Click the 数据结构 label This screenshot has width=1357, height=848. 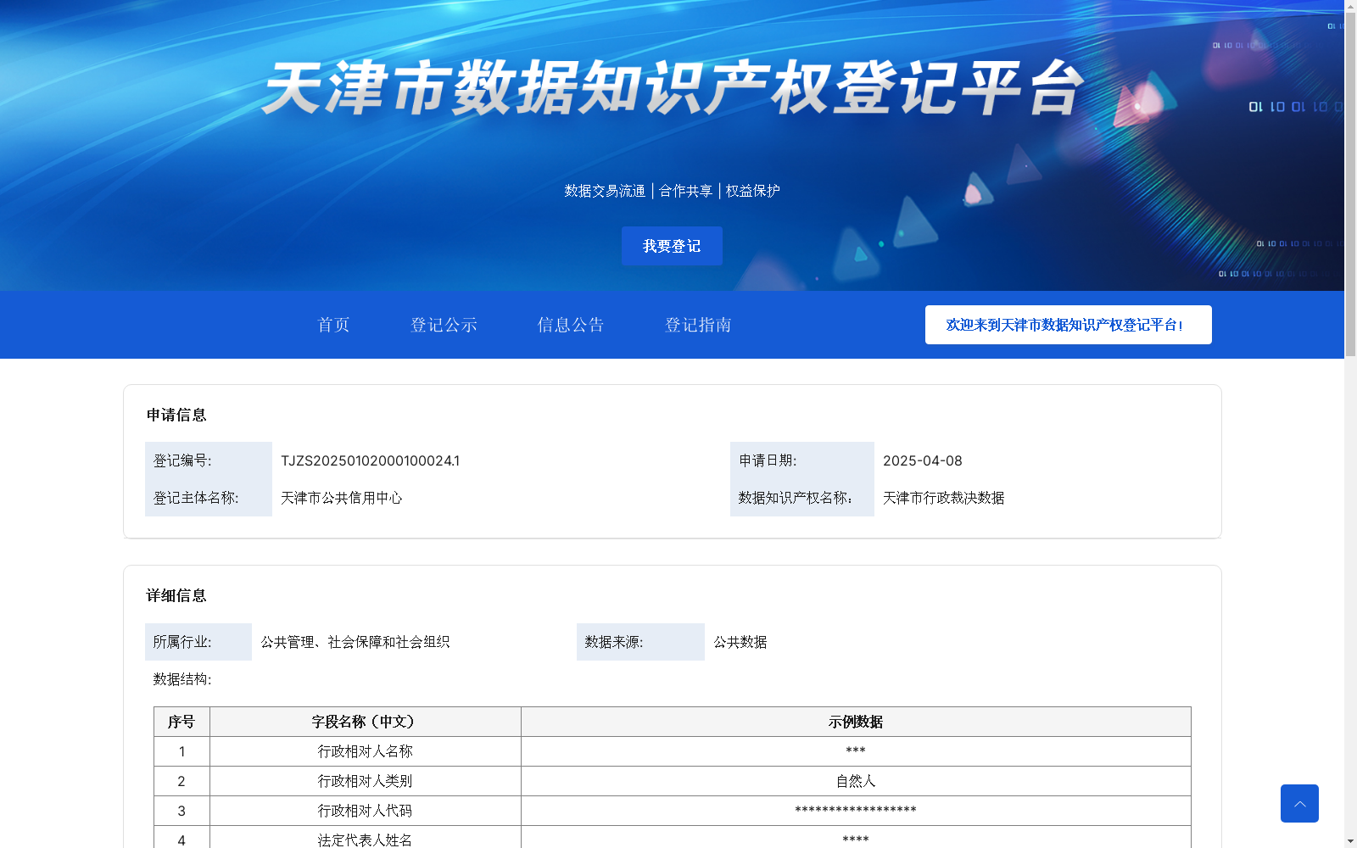pyautogui.click(x=182, y=679)
